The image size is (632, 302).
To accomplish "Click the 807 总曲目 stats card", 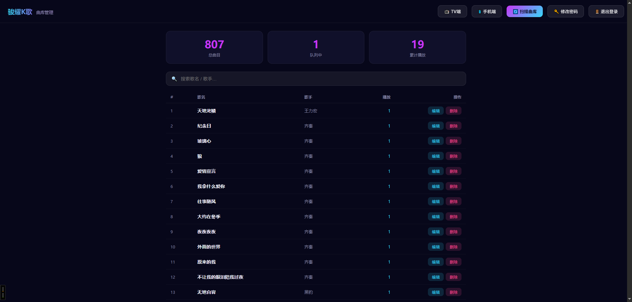I will click(x=214, y=47).
